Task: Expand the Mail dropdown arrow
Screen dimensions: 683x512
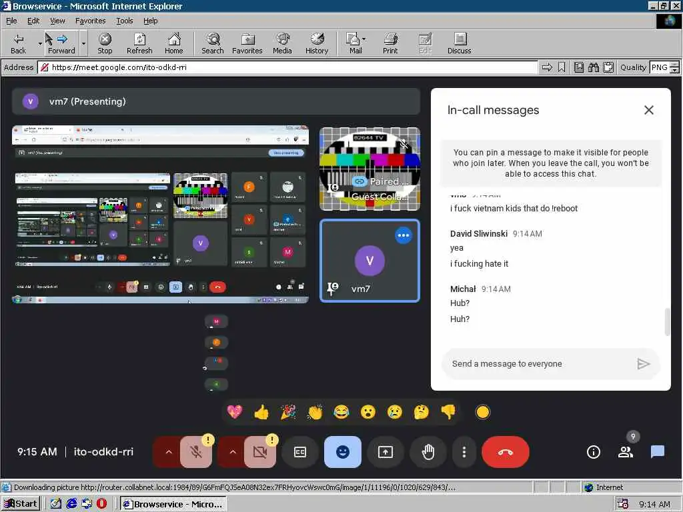Action: [364, 39]
